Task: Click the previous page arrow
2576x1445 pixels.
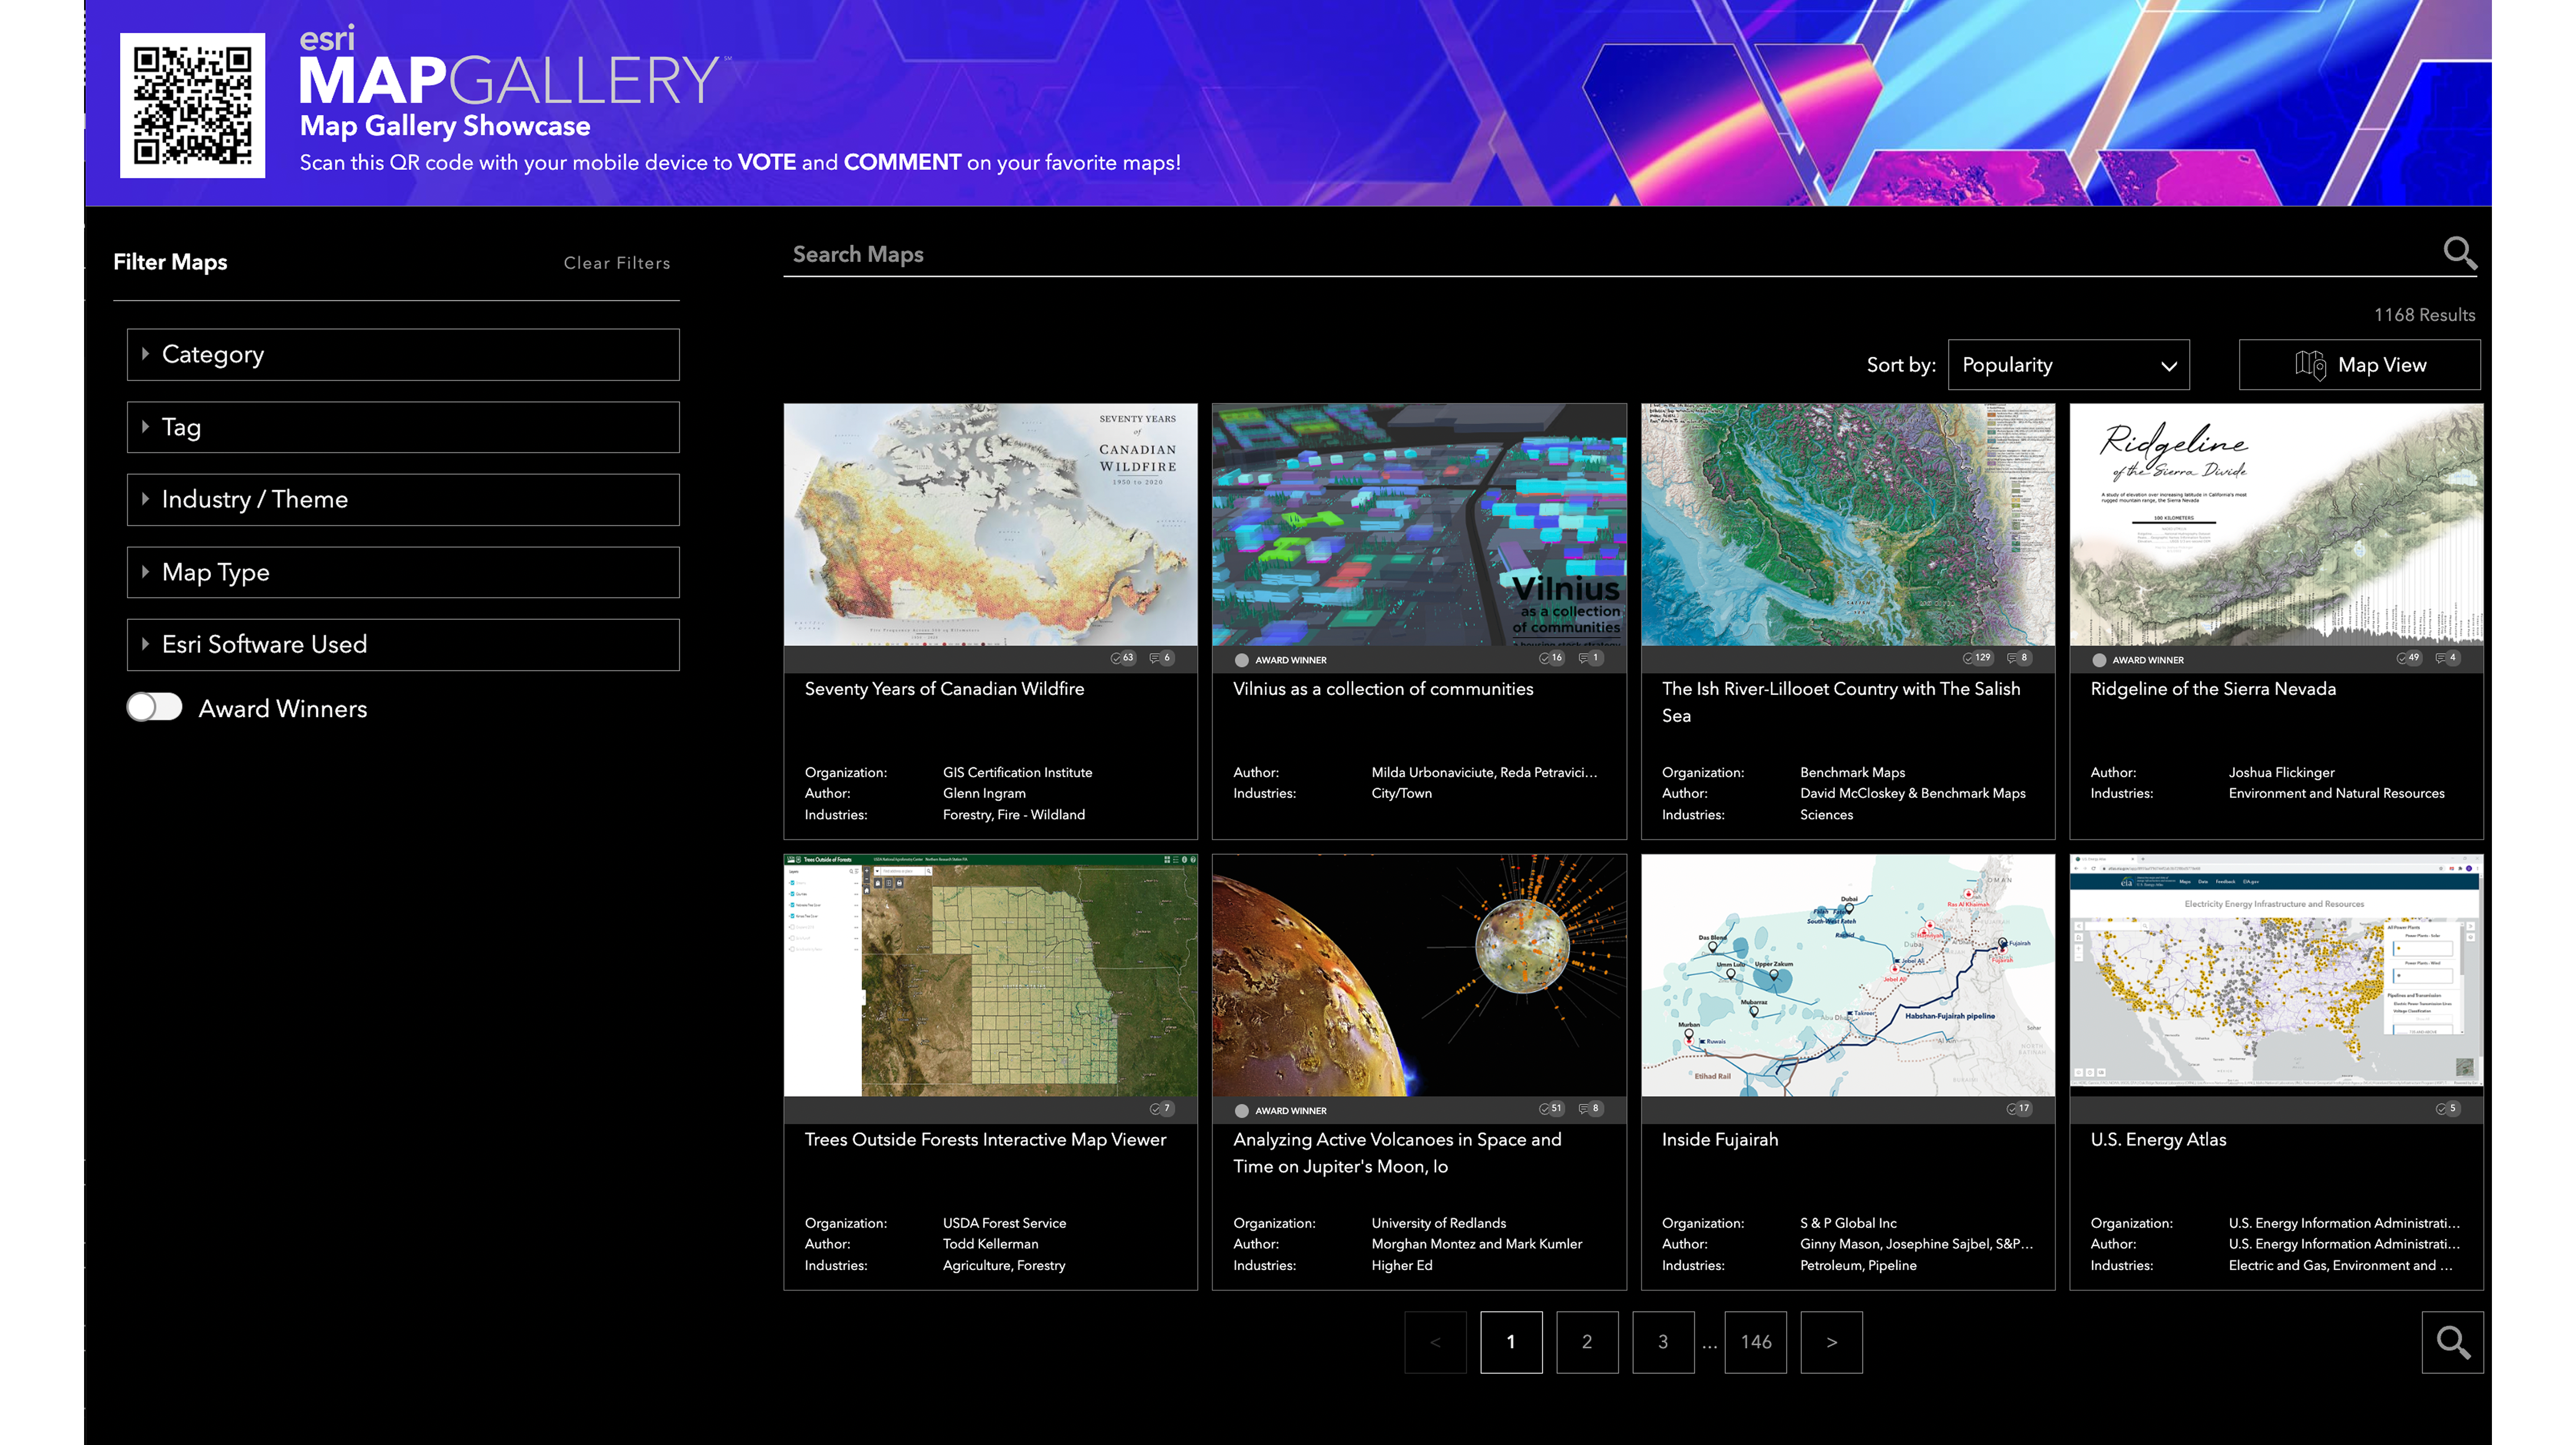Action: click(1435, 1342)
